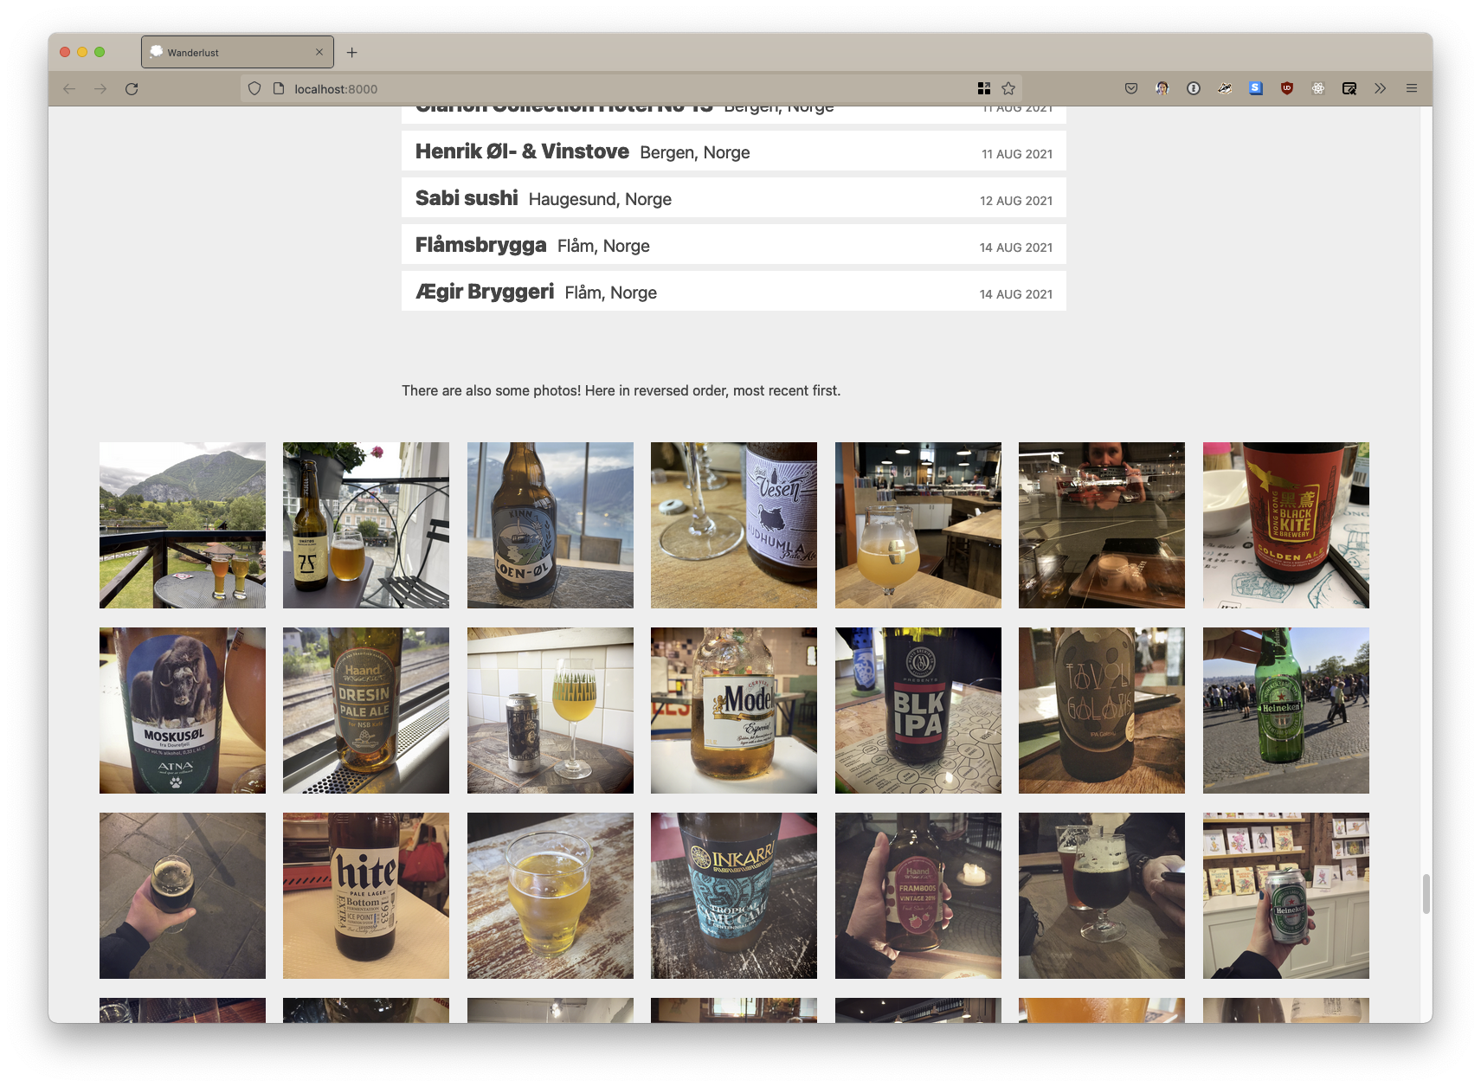Open To Øl Galaxy bottle photo
The image size is (1481, 1087).
(x=1102, y=711)
